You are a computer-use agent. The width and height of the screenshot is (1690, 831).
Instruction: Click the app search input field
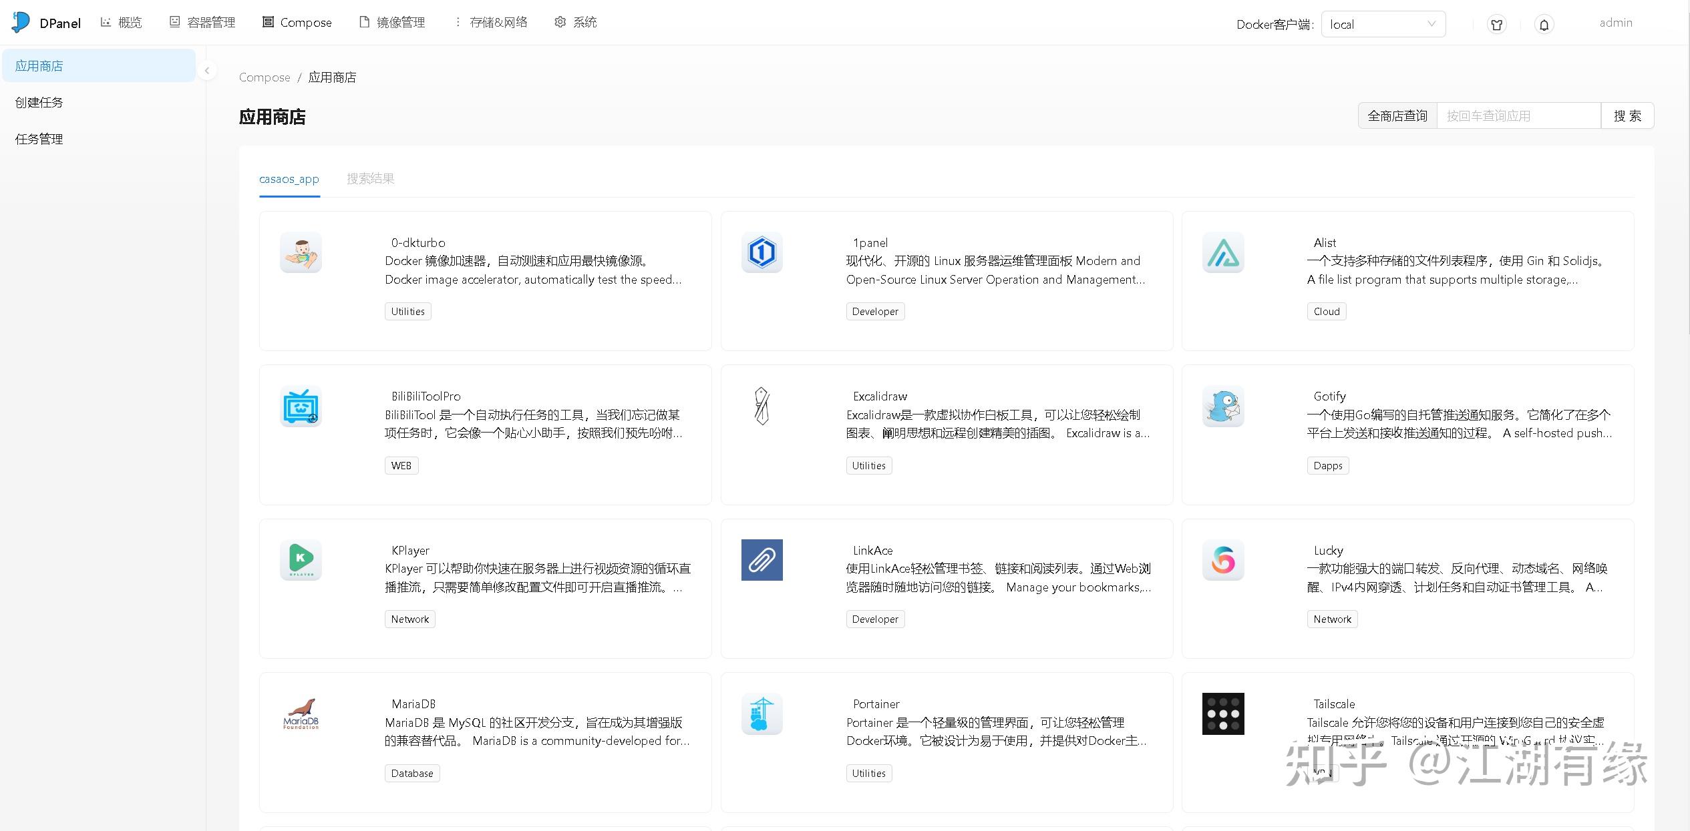point(1520,115)
